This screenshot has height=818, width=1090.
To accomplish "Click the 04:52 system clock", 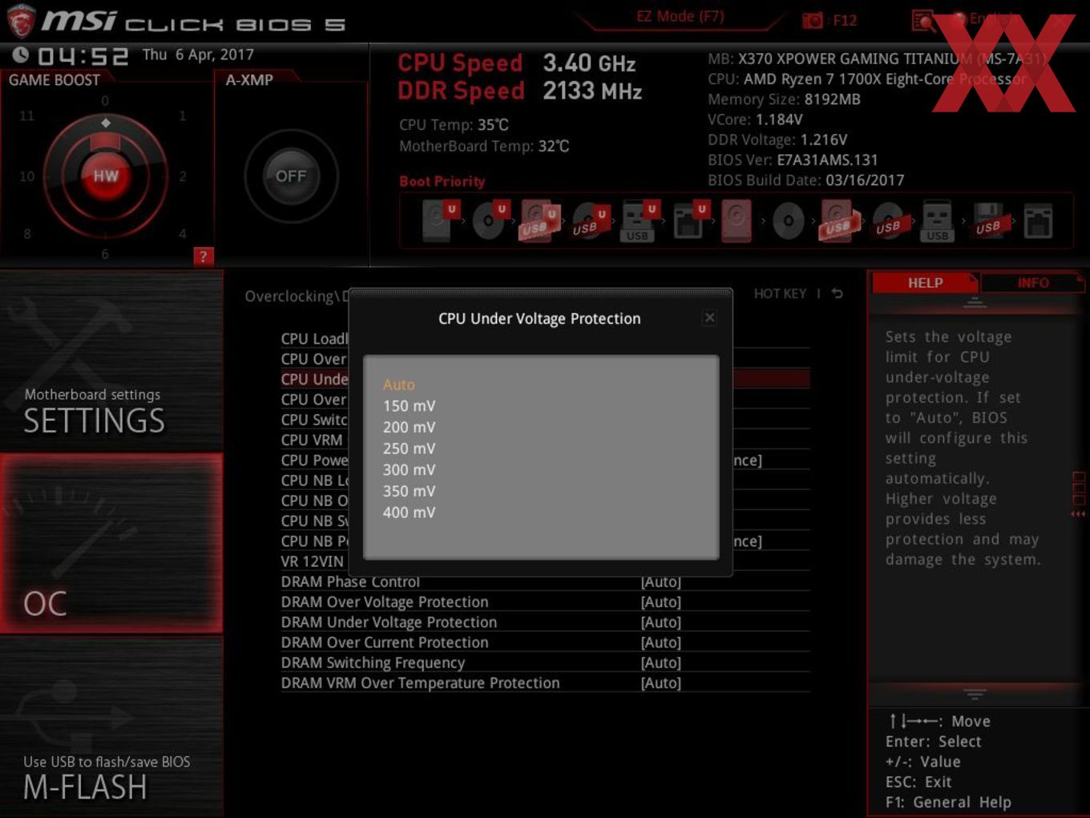I will click(83, 56).
